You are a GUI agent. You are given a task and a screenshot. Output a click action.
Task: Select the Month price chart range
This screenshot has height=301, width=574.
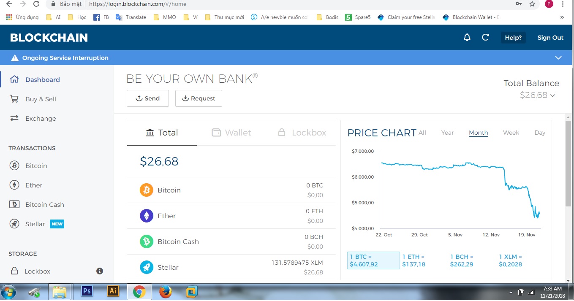pos(479,133)
